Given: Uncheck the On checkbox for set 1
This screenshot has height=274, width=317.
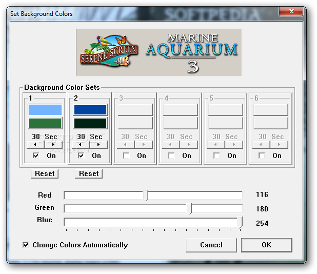Looking at the screenshot, I should click(x=36, y=155).
